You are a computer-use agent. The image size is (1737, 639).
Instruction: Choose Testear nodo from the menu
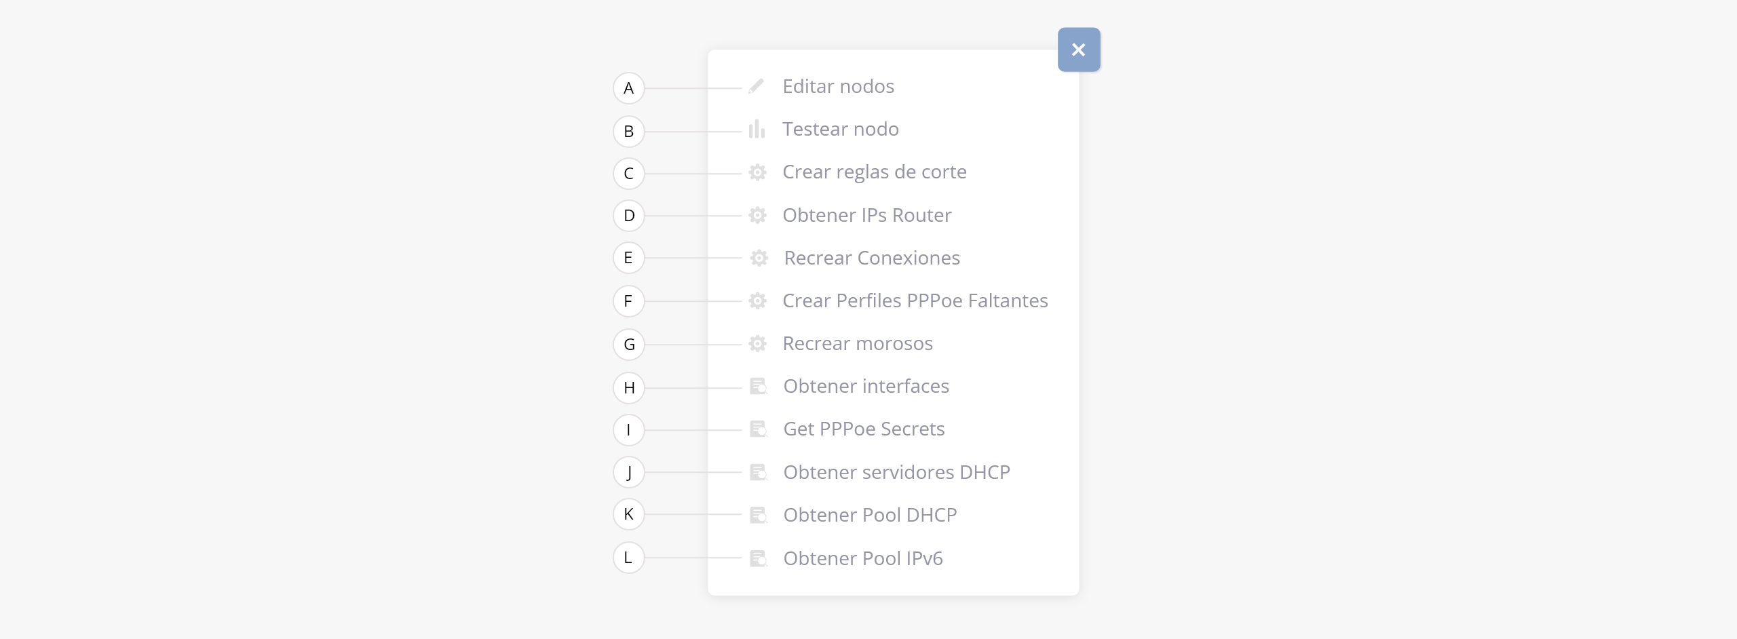click(x=840, y=130)
